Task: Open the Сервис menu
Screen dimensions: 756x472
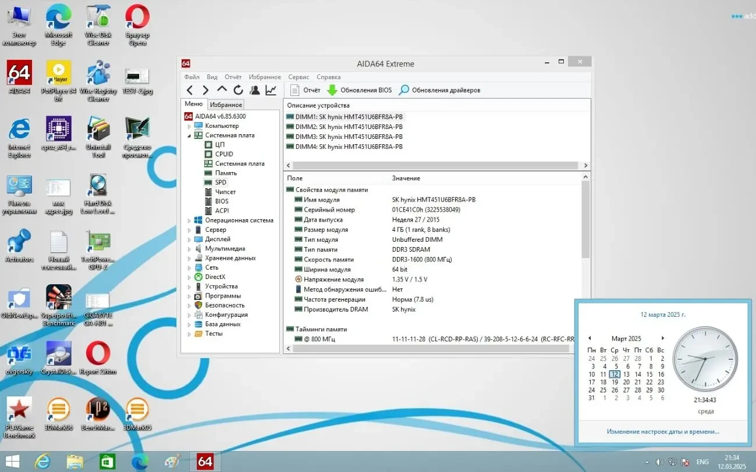Action: pyautogui.click(x=298, y=76)
